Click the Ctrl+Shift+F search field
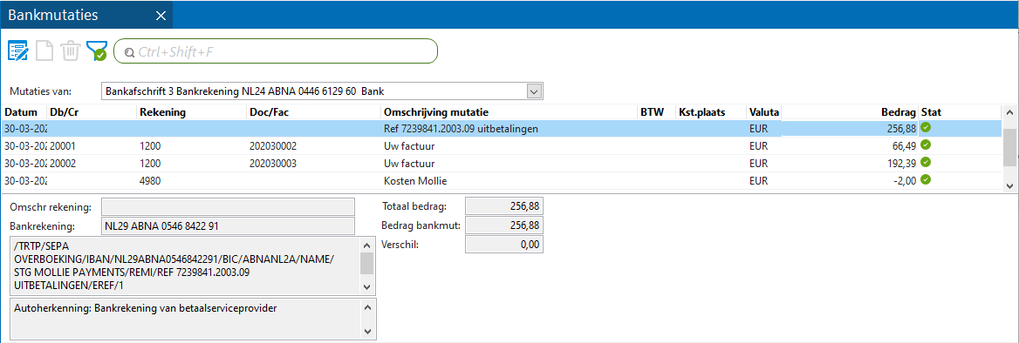 click(x=276, y=51)
